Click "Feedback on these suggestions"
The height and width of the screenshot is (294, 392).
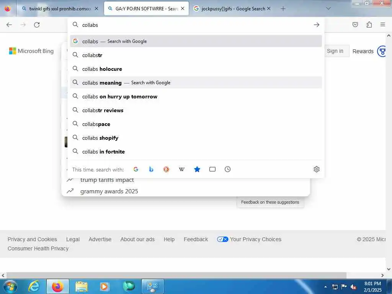(270, 202)
